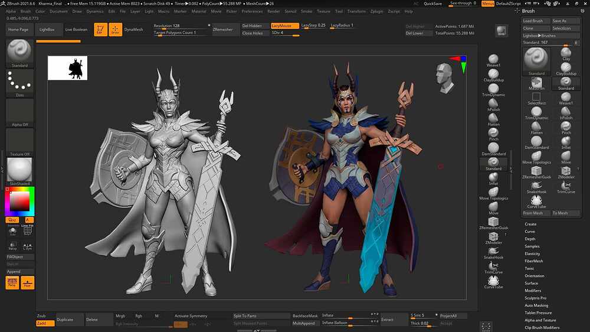Toggle the Line Fill PolyF button
590x332 pixels.
click(x=28, y=230)
